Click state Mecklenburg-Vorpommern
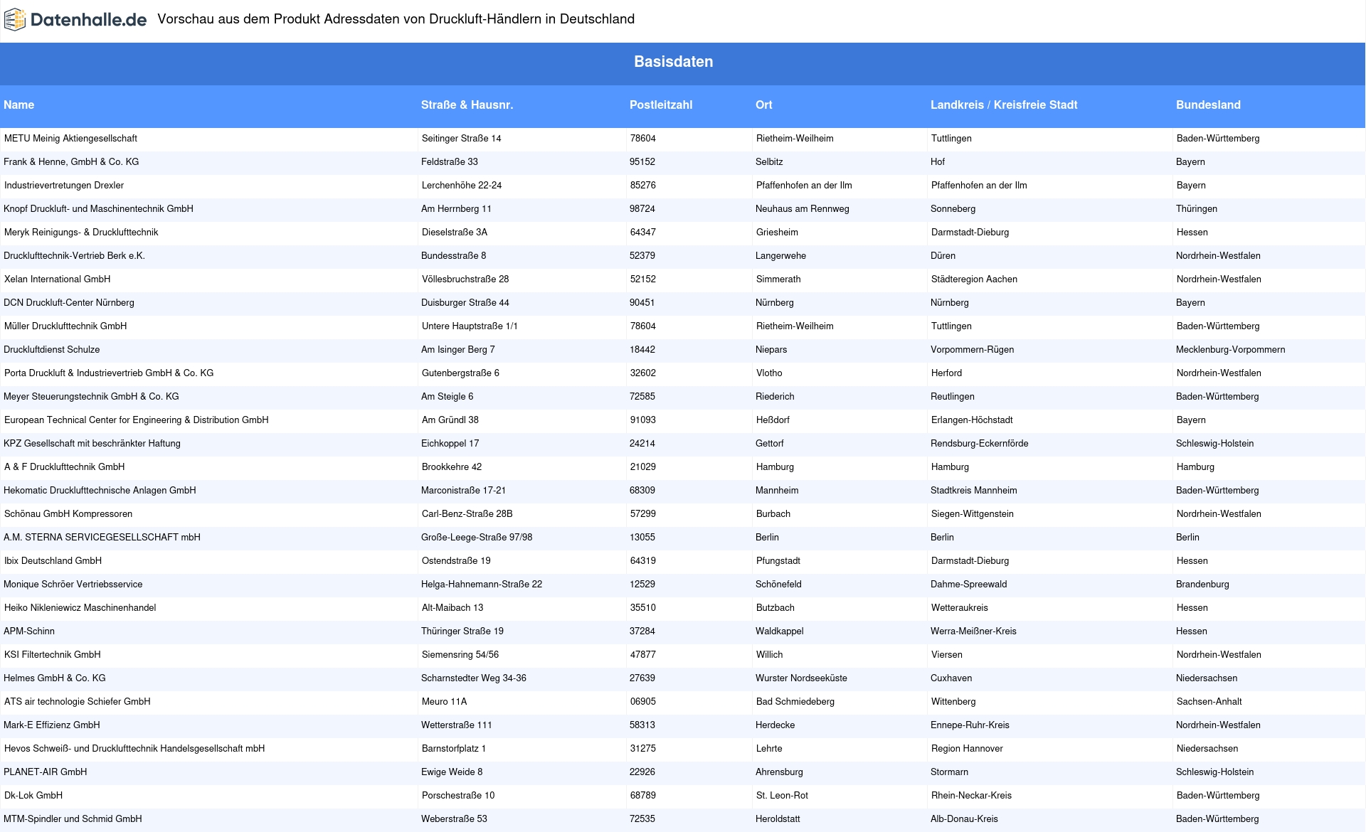1366x832 pixels. (x=1230, y=350)
